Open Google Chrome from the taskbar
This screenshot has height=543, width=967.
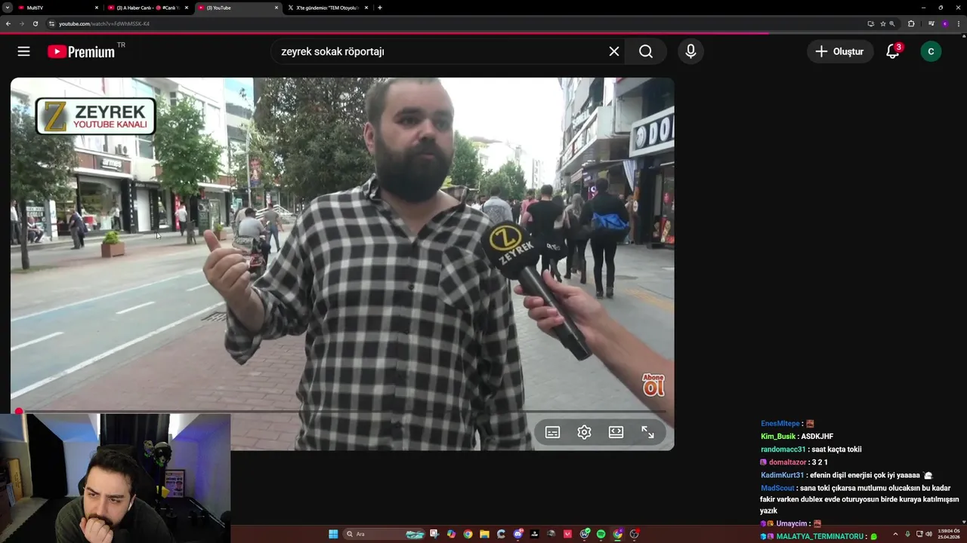pyautogui.click(x=468, y=534)
